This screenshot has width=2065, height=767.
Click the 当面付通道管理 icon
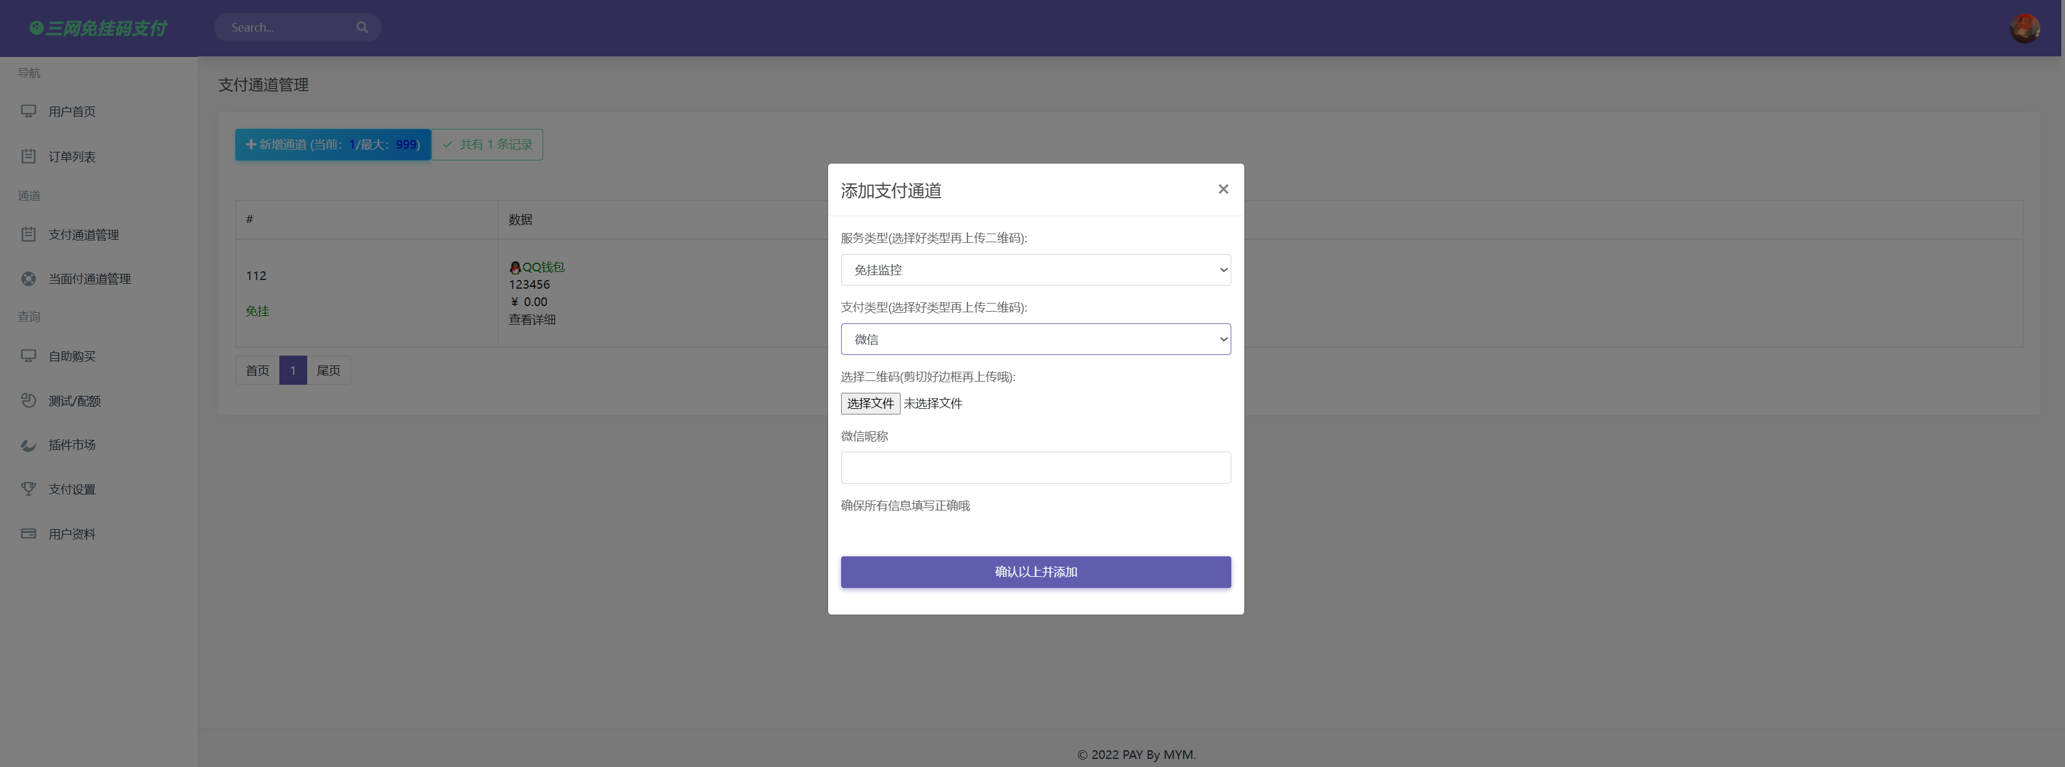(28, 279)
